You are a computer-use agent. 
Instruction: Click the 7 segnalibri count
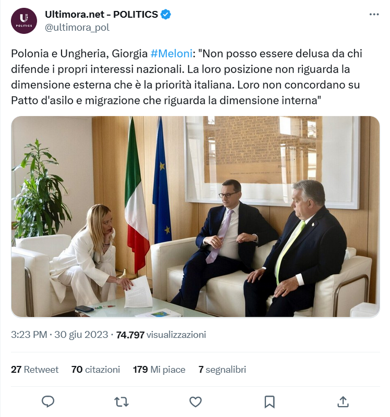tap(222, 370)
